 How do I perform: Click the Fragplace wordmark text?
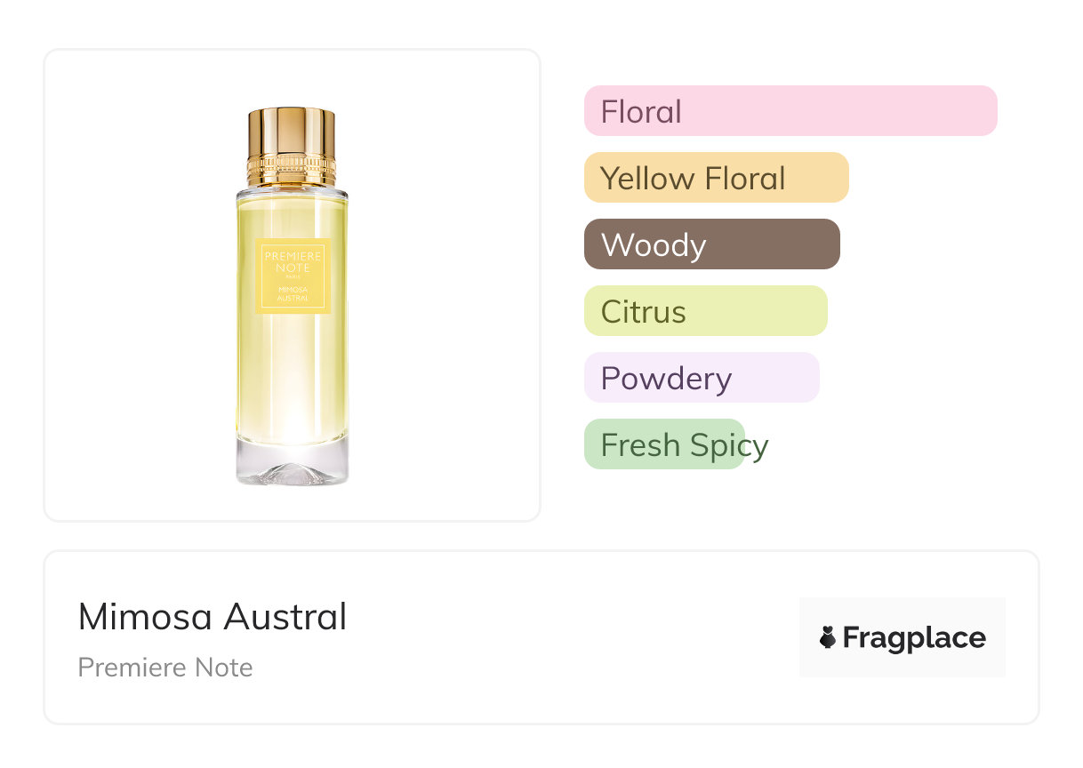pos(914,637)
